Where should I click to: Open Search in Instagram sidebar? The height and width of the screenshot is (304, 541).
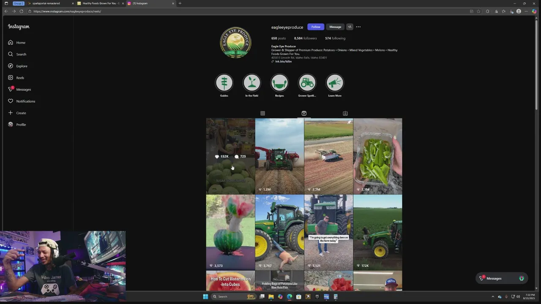pos(17,54)
